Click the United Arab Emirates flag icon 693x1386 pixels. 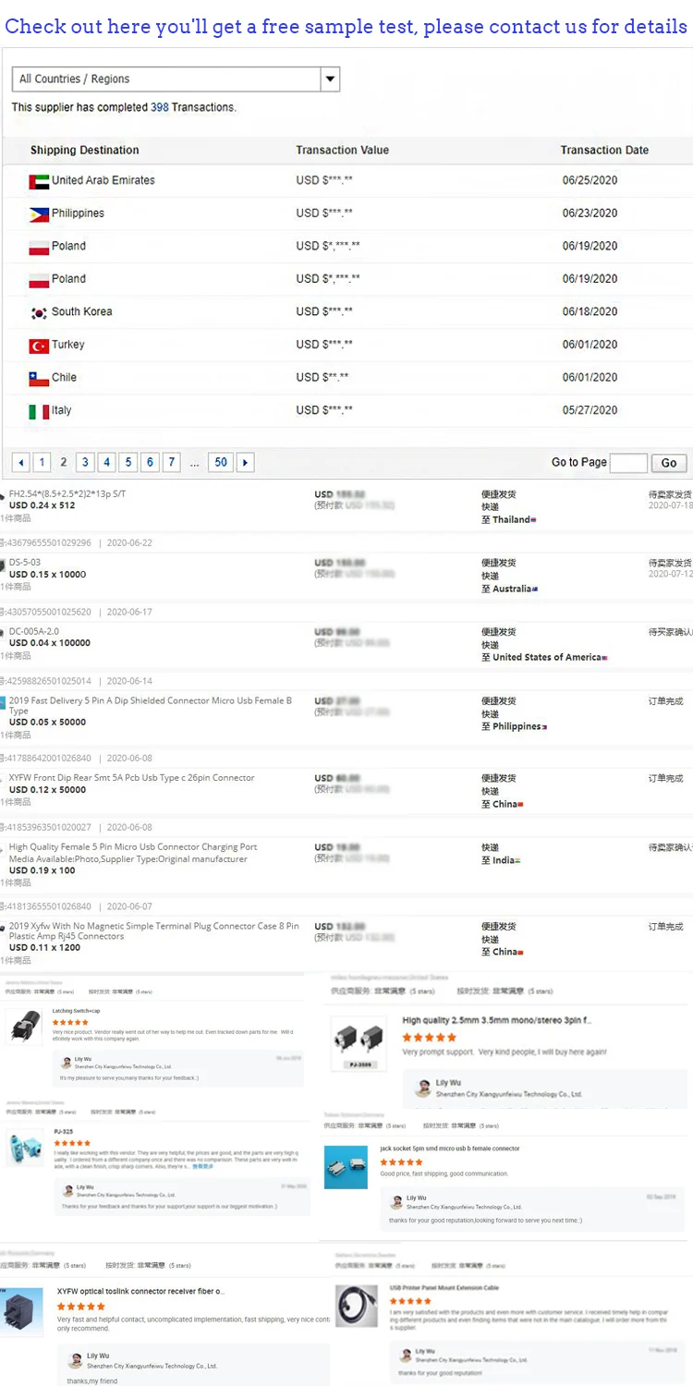pos(39,181)
